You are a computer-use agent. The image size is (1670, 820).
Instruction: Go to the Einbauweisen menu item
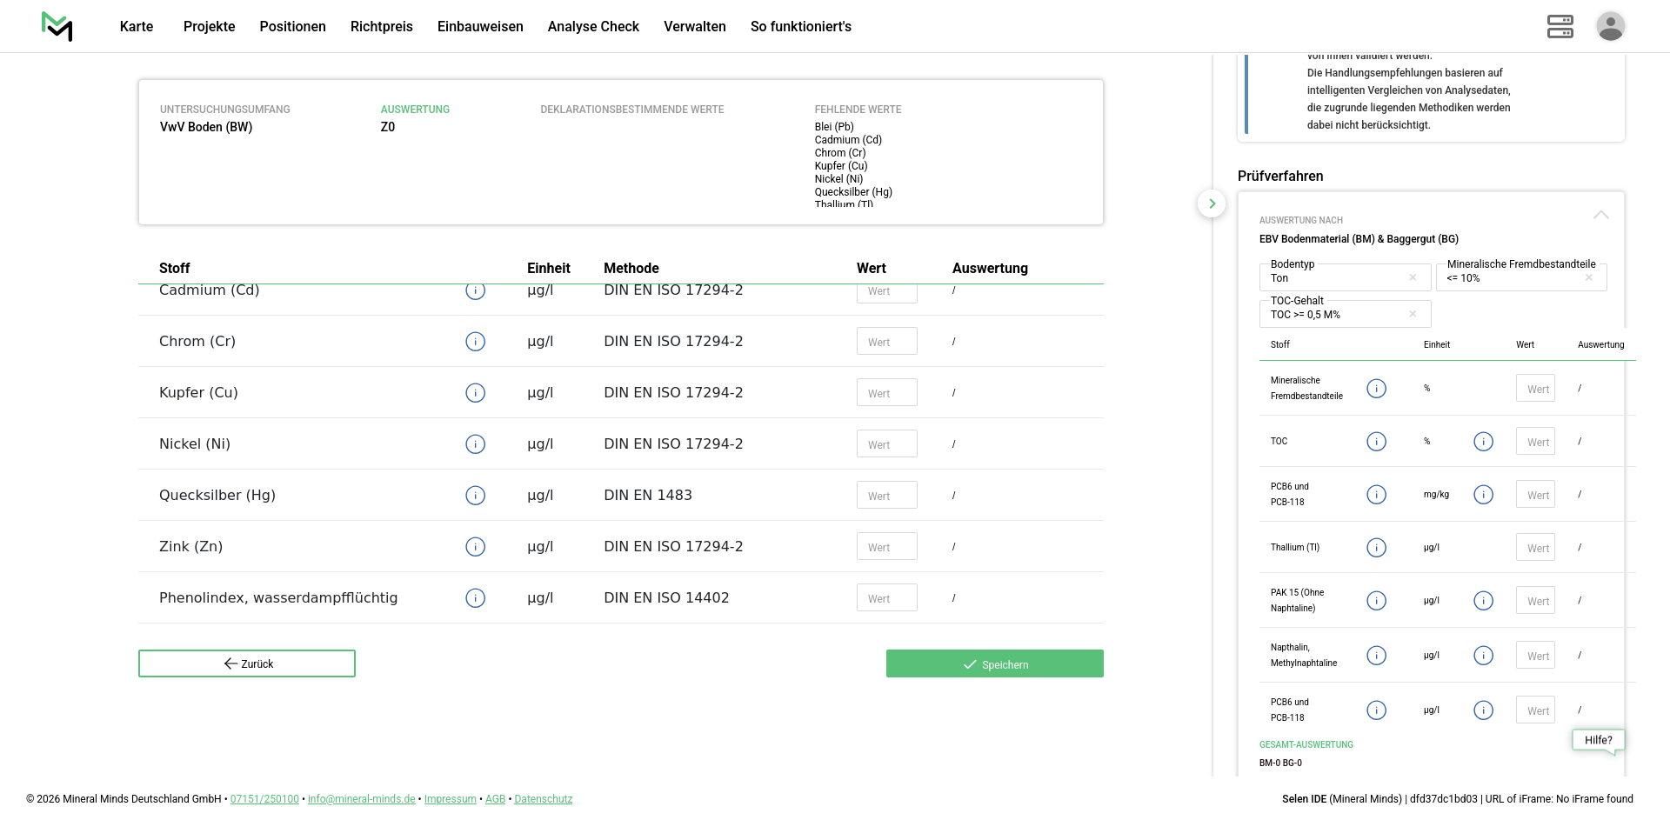click(x=480, y=26)
